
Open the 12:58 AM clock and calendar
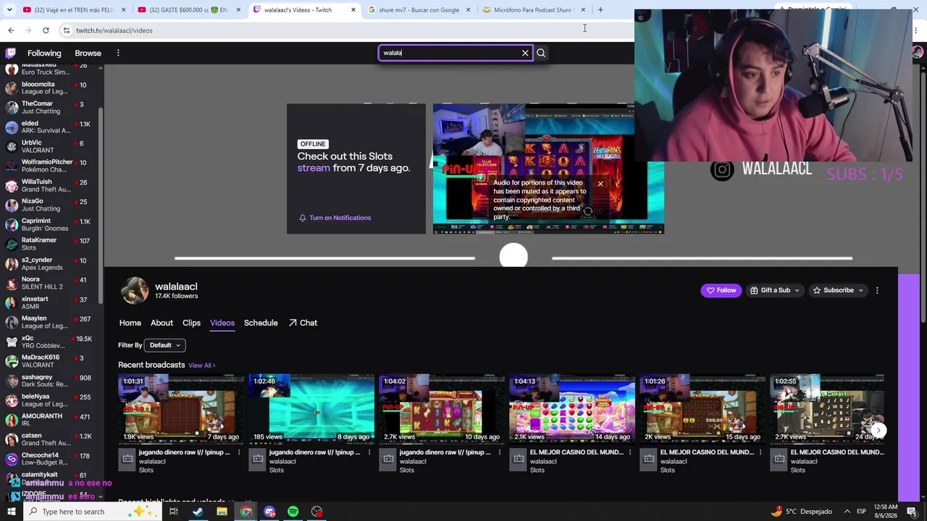[886, 512]
